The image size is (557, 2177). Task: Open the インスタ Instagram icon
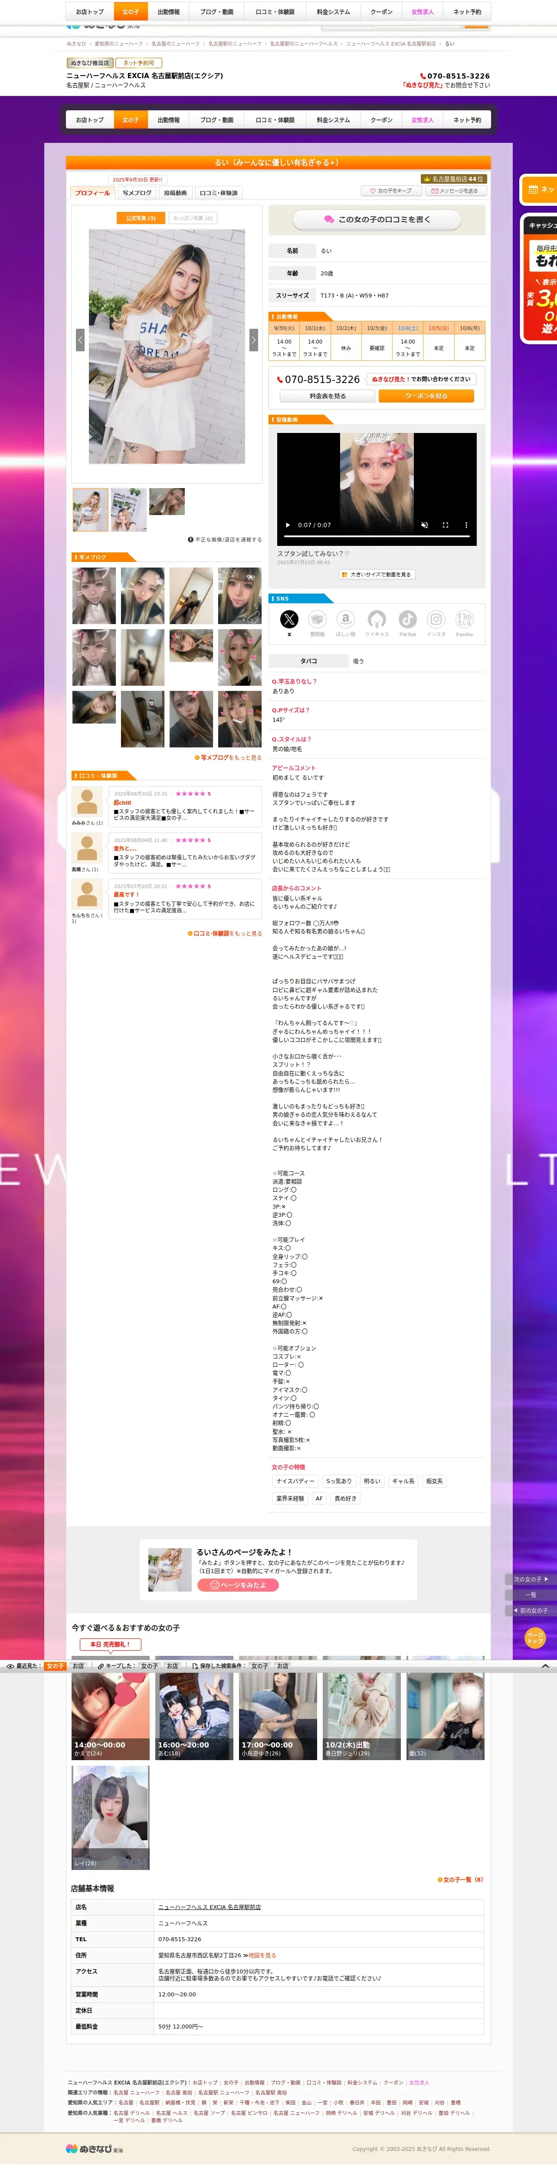(436, 619)
